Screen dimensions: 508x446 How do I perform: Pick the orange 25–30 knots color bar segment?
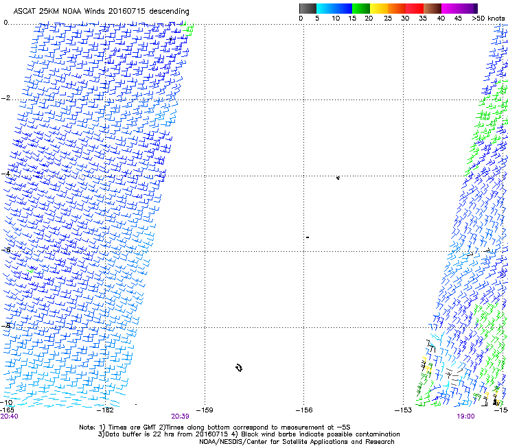pyautogui.click(x=397, y=8)
